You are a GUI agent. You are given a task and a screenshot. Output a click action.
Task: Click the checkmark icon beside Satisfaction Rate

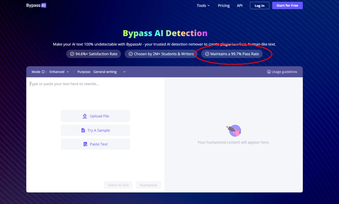click(72, 54)
